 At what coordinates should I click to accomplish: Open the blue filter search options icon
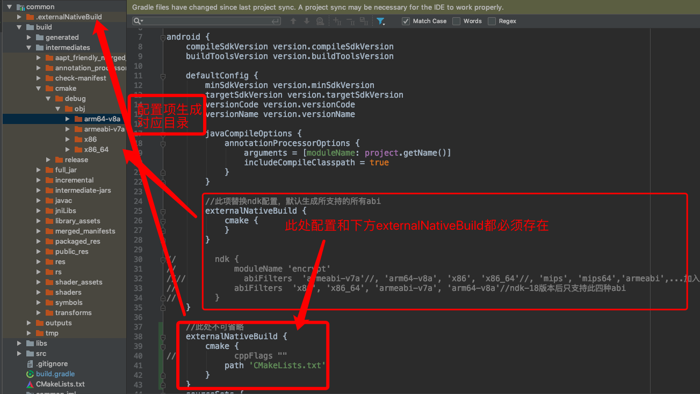(380, 21)
